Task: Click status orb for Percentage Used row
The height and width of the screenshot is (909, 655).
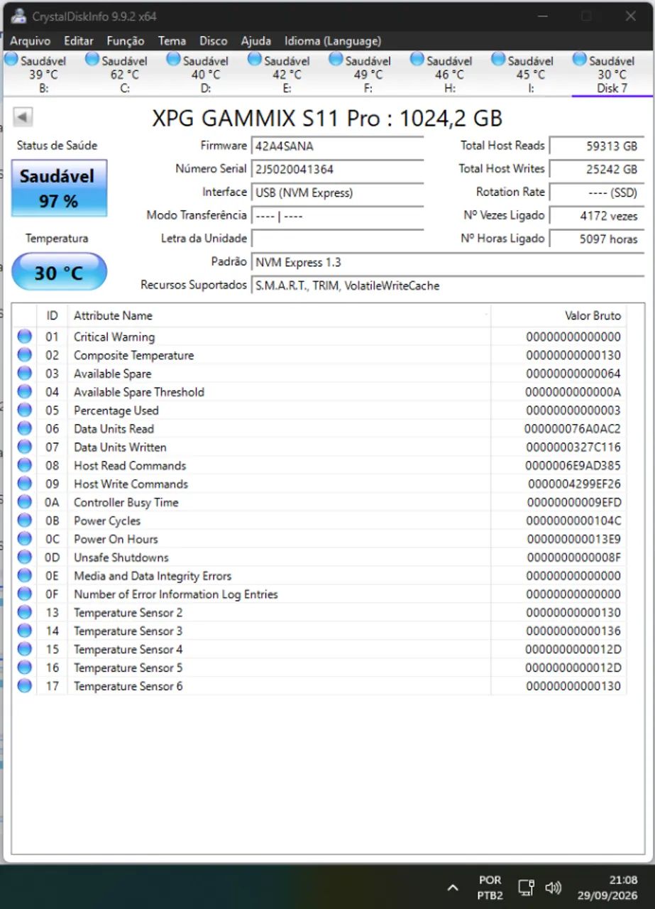Action: click(25, 410)
